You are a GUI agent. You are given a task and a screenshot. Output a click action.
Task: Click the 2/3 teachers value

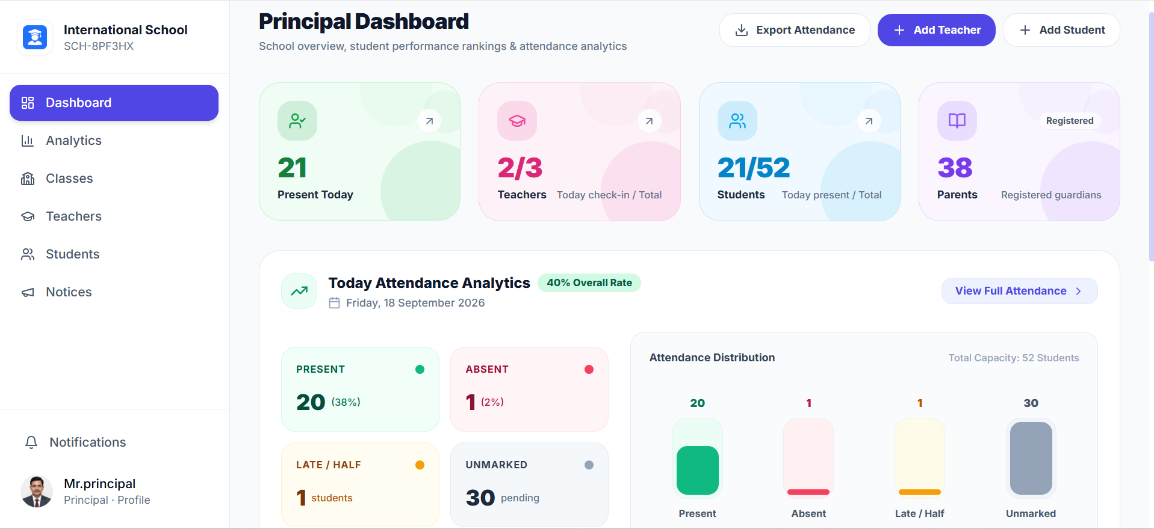point(520,168)
